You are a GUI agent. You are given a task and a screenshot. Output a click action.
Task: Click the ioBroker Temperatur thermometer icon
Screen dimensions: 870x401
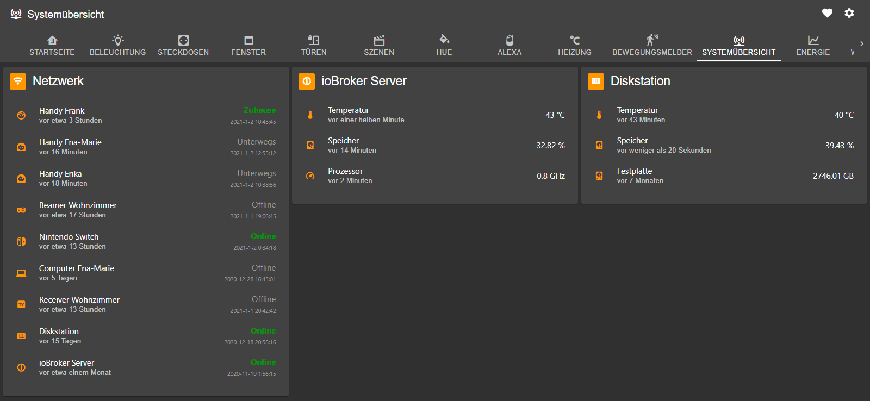(x=310, y=115)
